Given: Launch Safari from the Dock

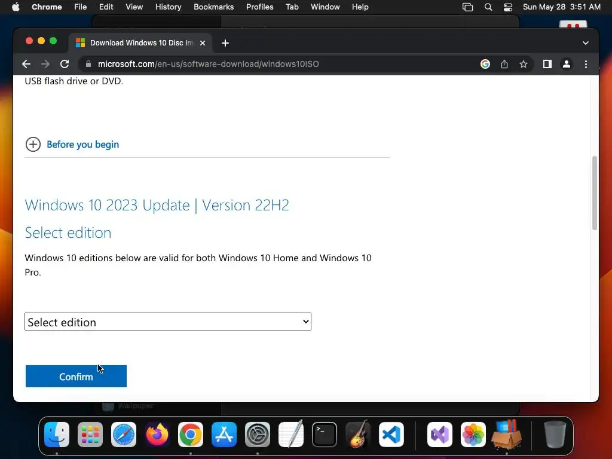Looking at the screenshot, I should click(124, 434).
